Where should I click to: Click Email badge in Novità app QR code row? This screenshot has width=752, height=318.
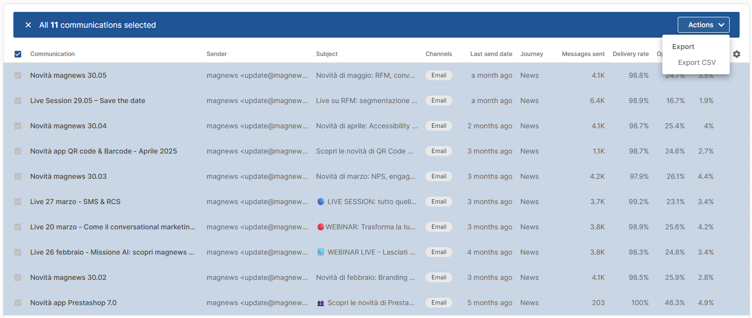439,151
